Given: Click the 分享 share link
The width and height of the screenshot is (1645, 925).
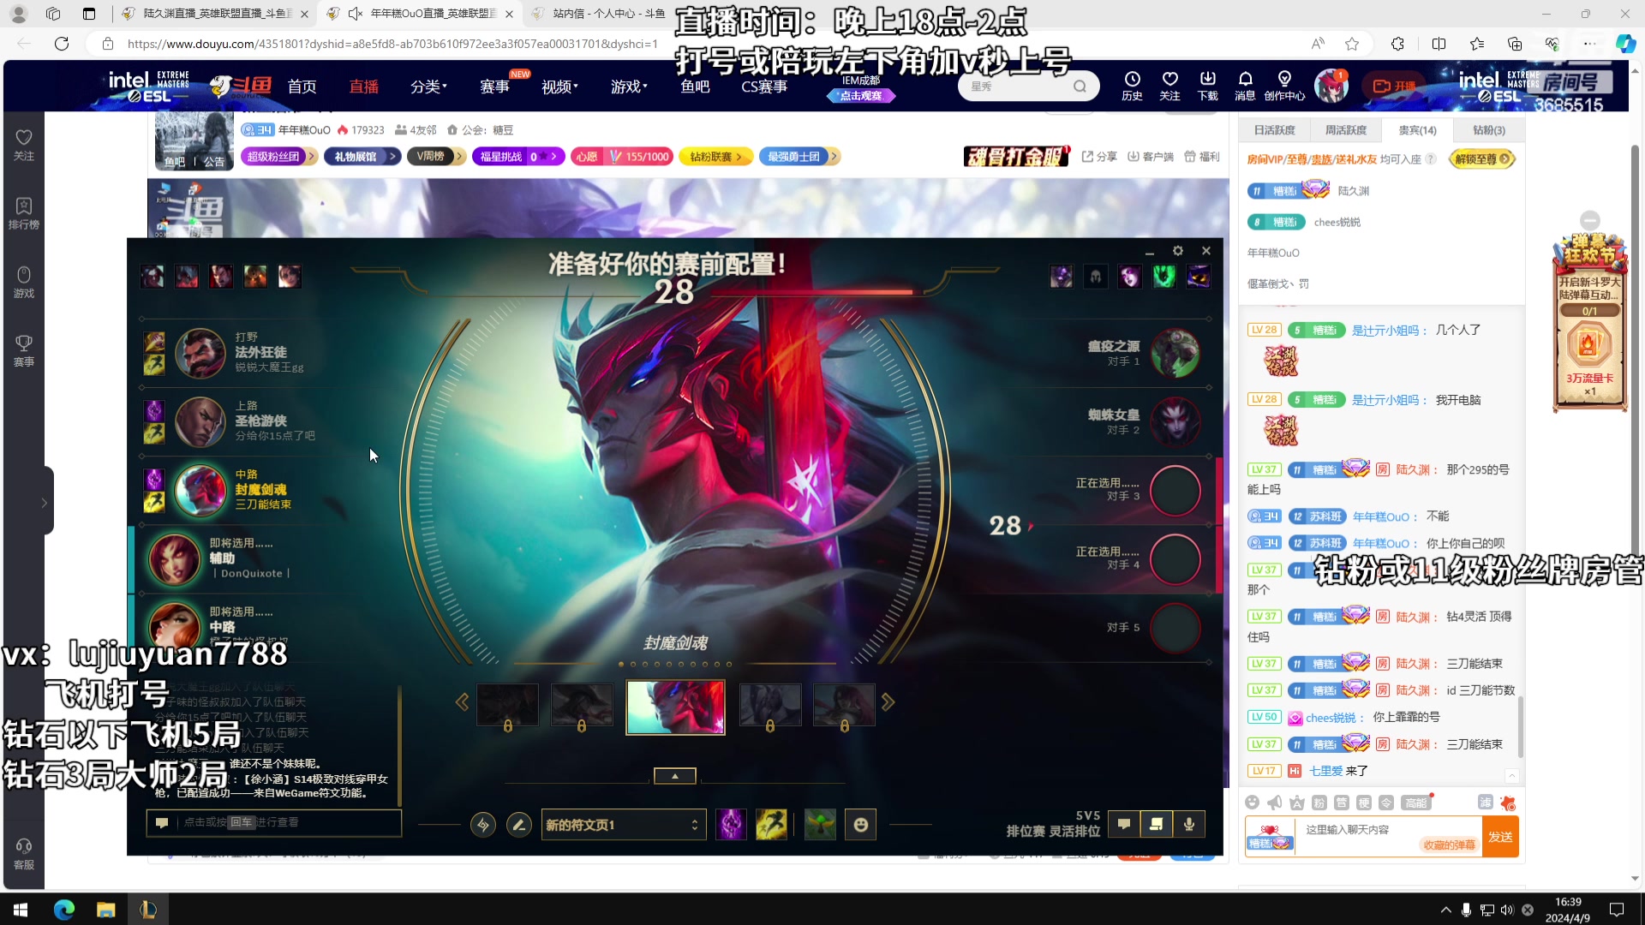Looking at the screenshot, I should tap(1099, 157).
